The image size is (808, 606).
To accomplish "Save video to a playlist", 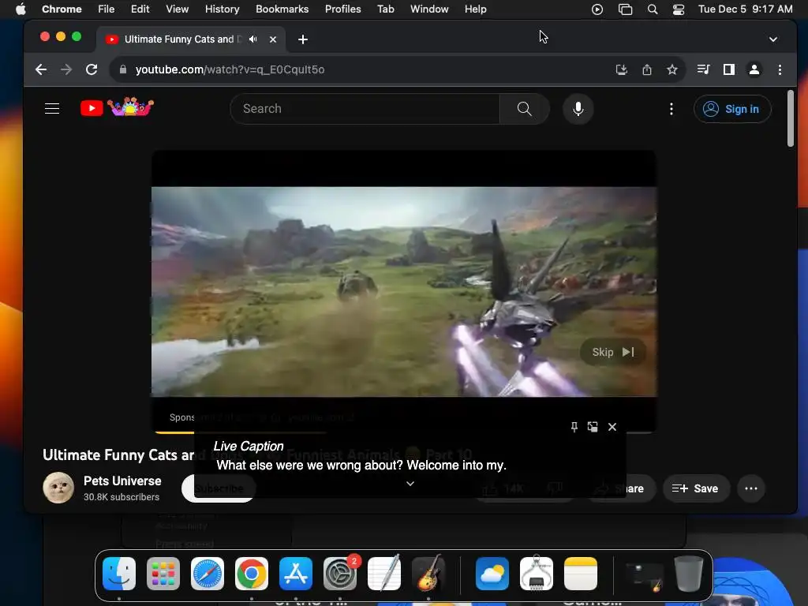I will tap(694, 488).
